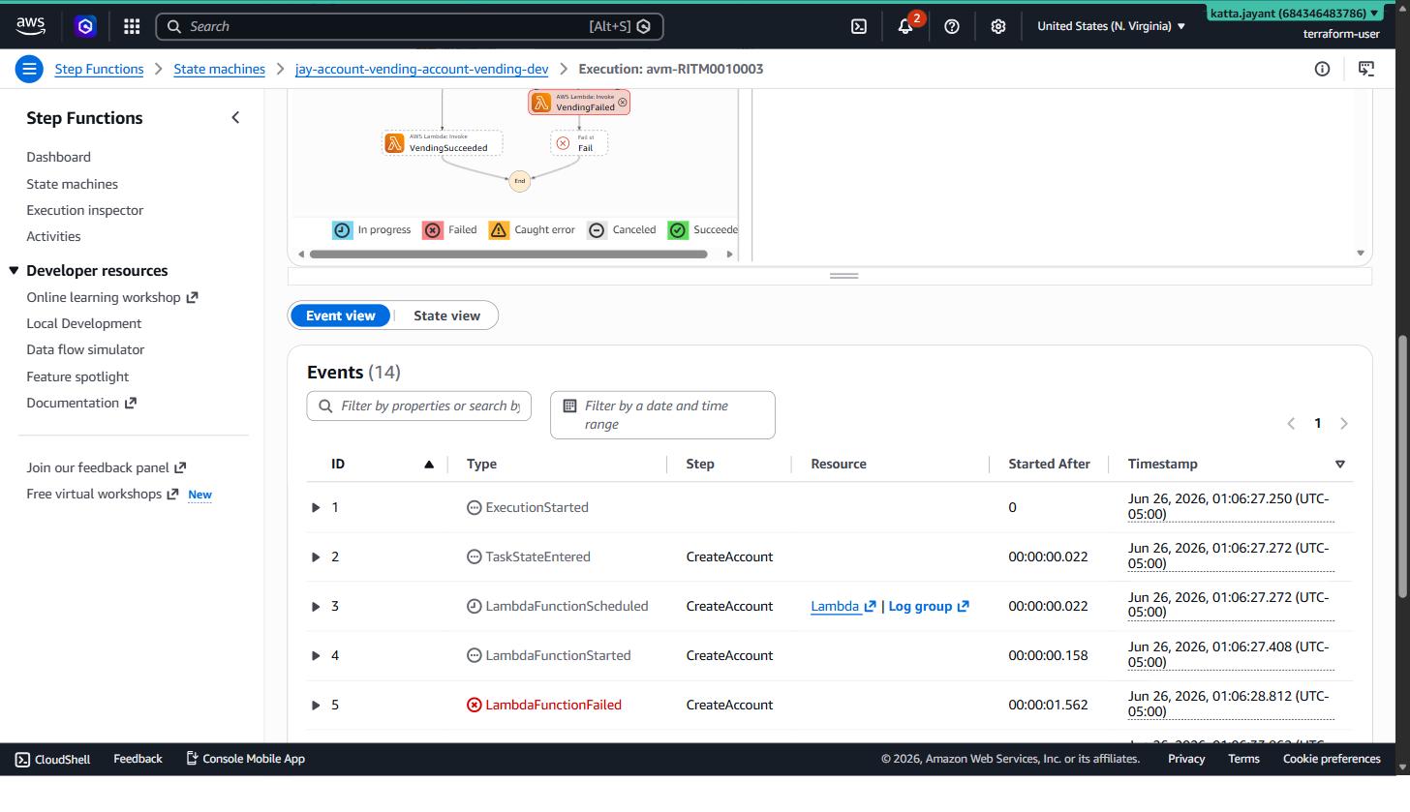The image size is (1410, 812).
Task: Go to State machines breadcrumb
Action: [x=219, y=69]
